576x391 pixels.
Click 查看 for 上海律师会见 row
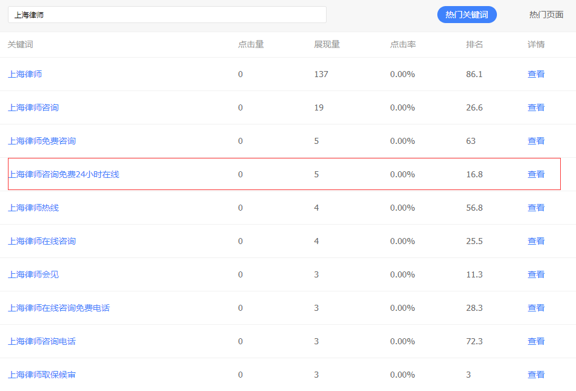(536, 274)
